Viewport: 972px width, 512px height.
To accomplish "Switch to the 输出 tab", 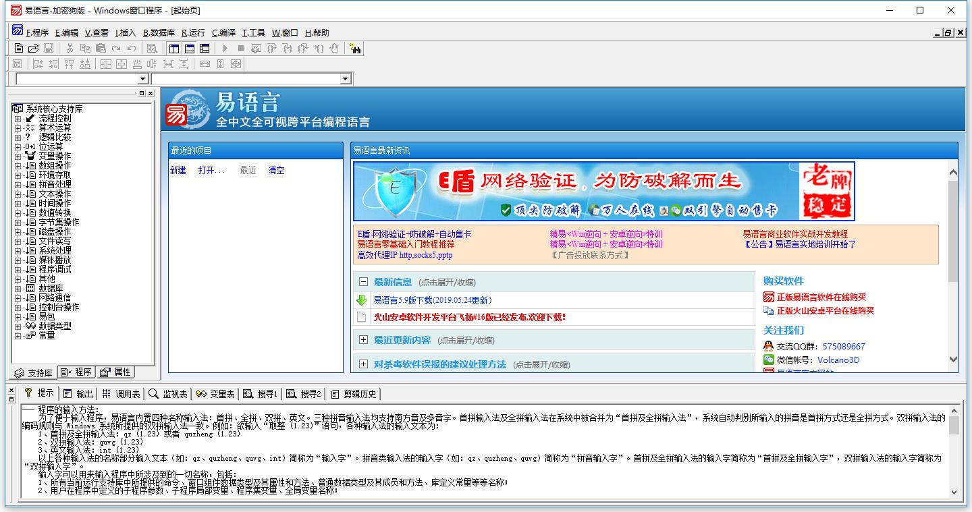I will click(x=78, y=393).
